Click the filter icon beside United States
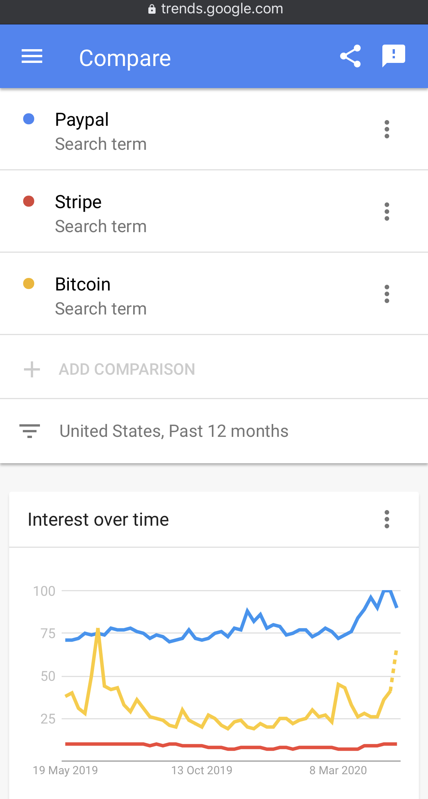Screen dimensions: 428x799 (x=30, y=431)
